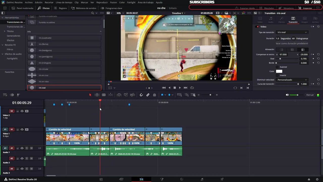Select the Iris (triángulo) transition
The height and width of the screenshot is (182, 323).
pos(64,63)
